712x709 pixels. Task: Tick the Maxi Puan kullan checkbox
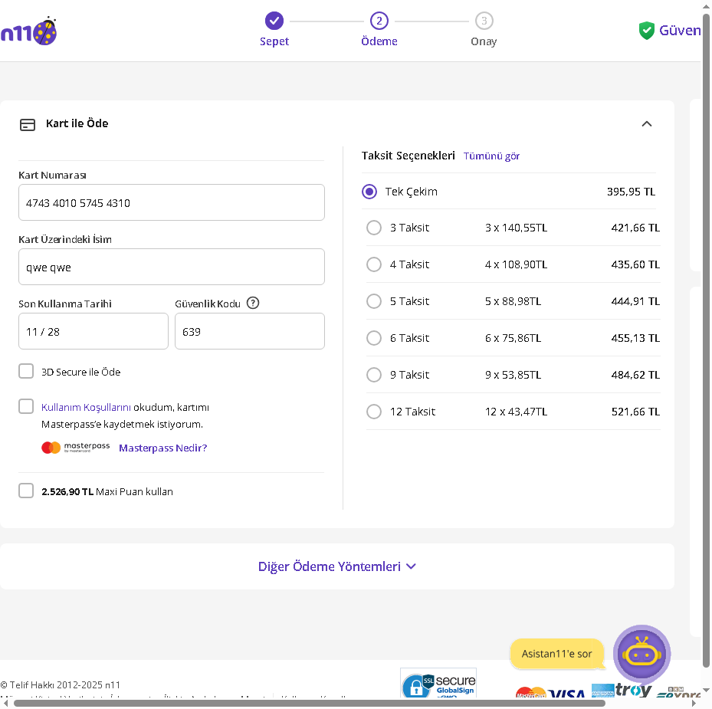click(x=26, y=491)
